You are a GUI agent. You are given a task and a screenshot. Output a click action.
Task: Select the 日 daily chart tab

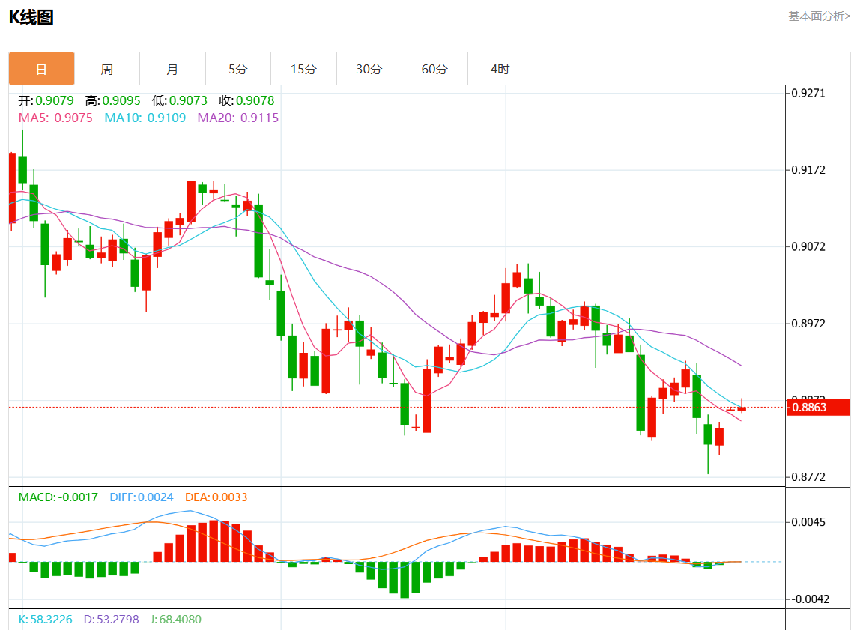(x=41, y=69)
